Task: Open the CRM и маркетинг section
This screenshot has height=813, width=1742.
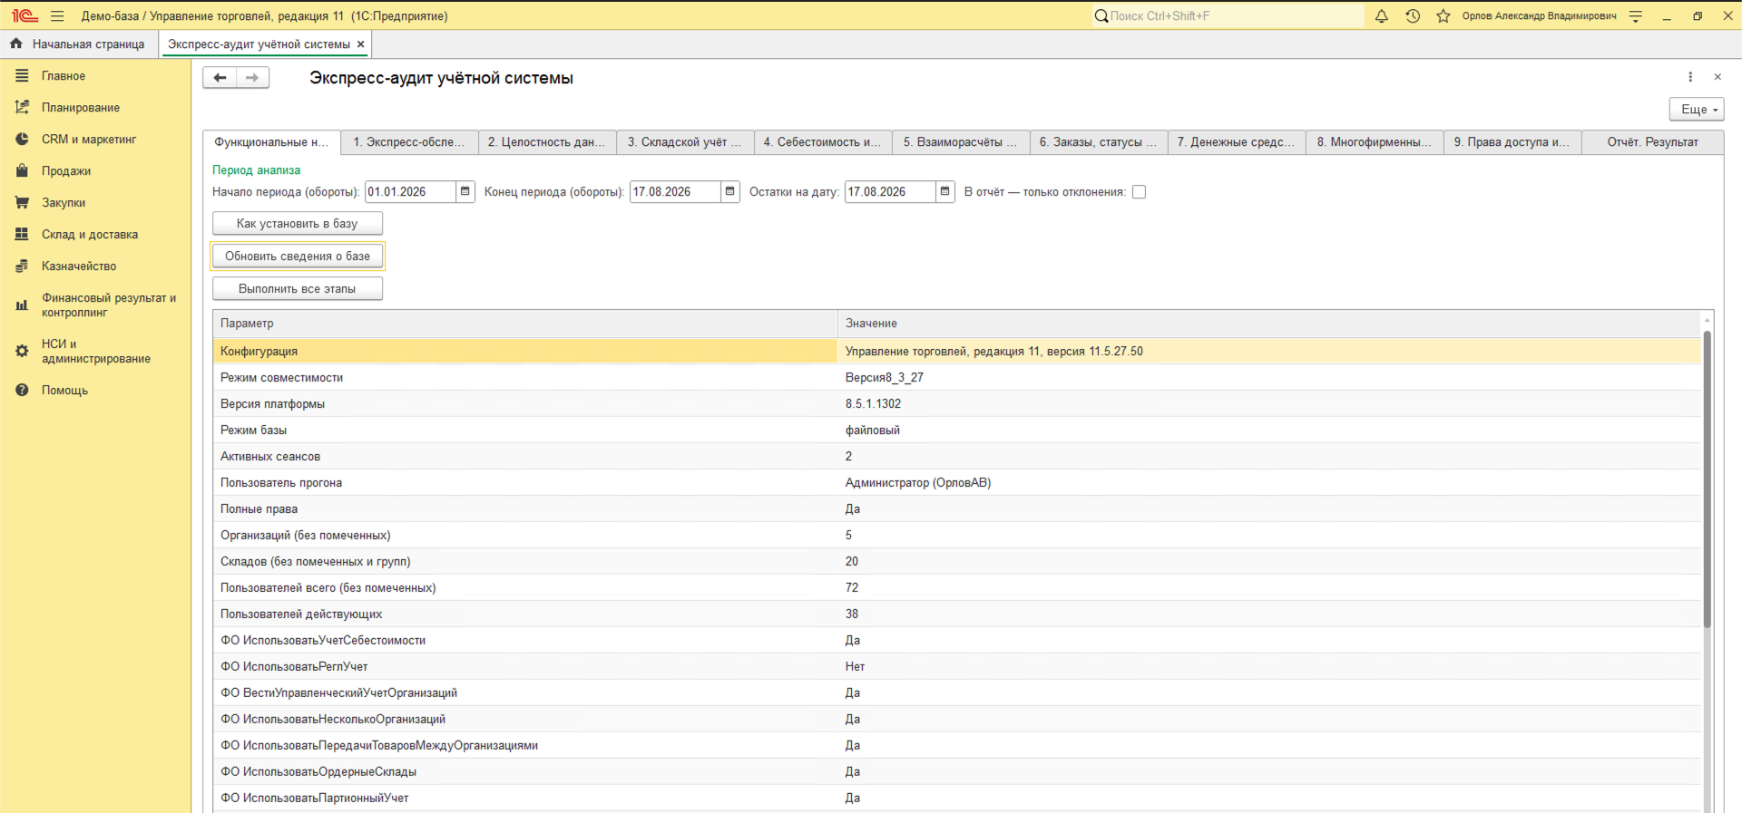Action: click(95, 140)
